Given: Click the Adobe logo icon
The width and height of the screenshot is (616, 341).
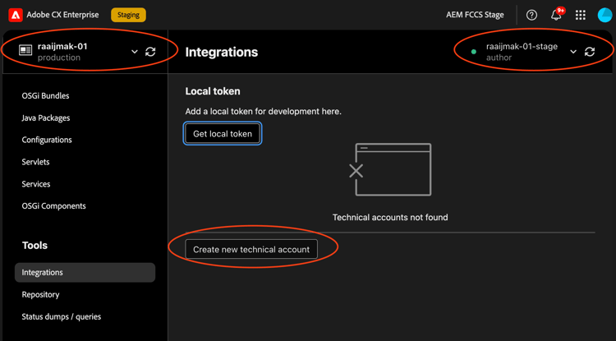Looking at the screenshot, I should click(16, 15).
